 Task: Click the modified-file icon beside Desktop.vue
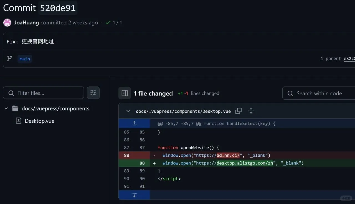19,121
